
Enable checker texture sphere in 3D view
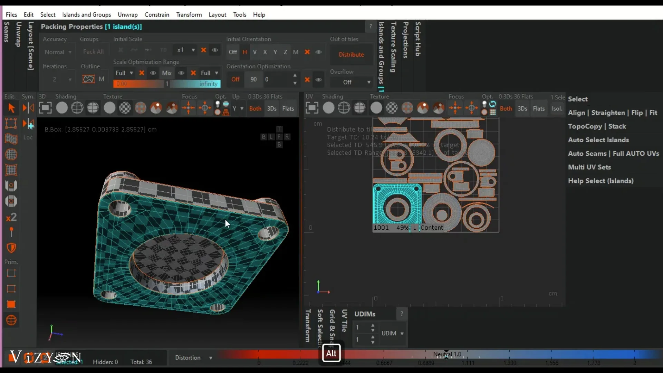[125, 108]
